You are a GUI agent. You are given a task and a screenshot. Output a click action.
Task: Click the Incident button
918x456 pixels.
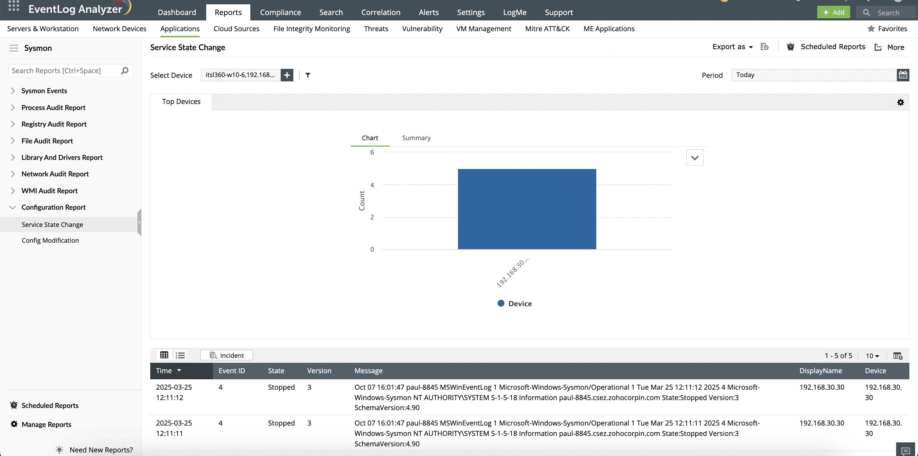pyautogui.click(x=227, y=355)
